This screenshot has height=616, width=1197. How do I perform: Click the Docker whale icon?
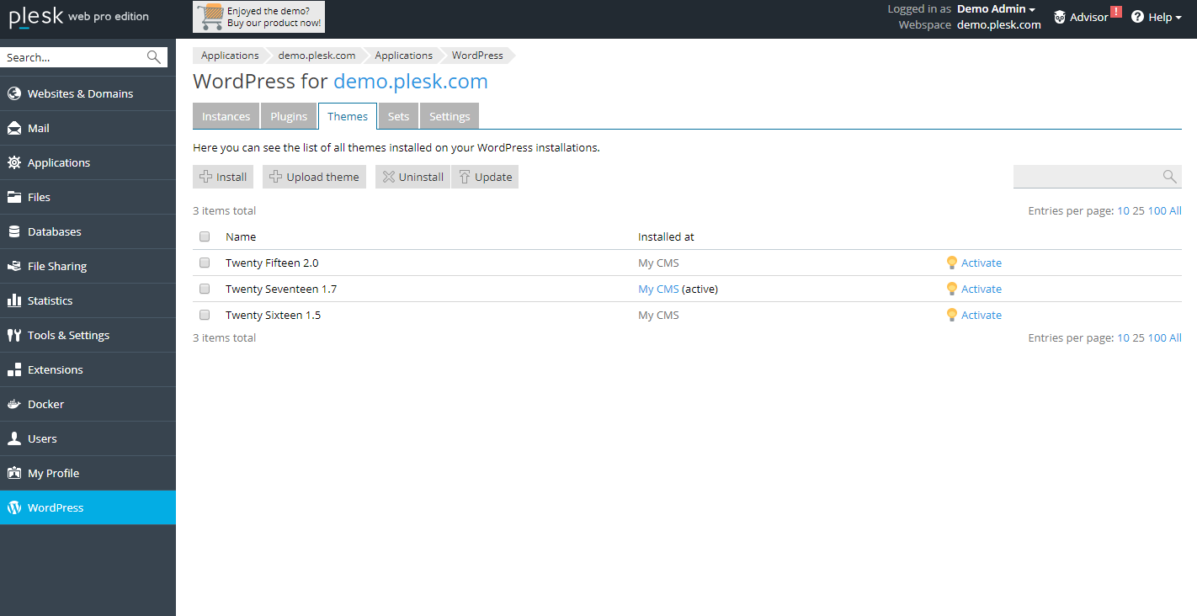[x=14, y=404]
